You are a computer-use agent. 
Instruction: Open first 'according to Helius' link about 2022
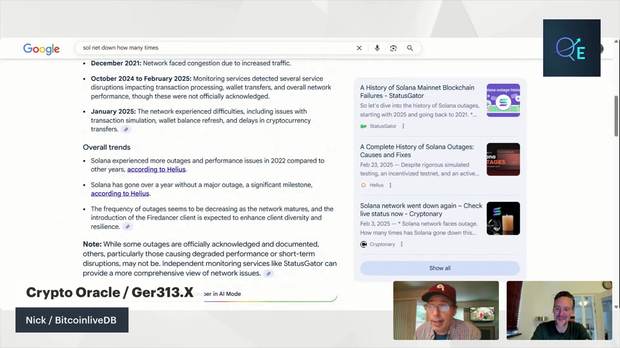coord(156,169)
